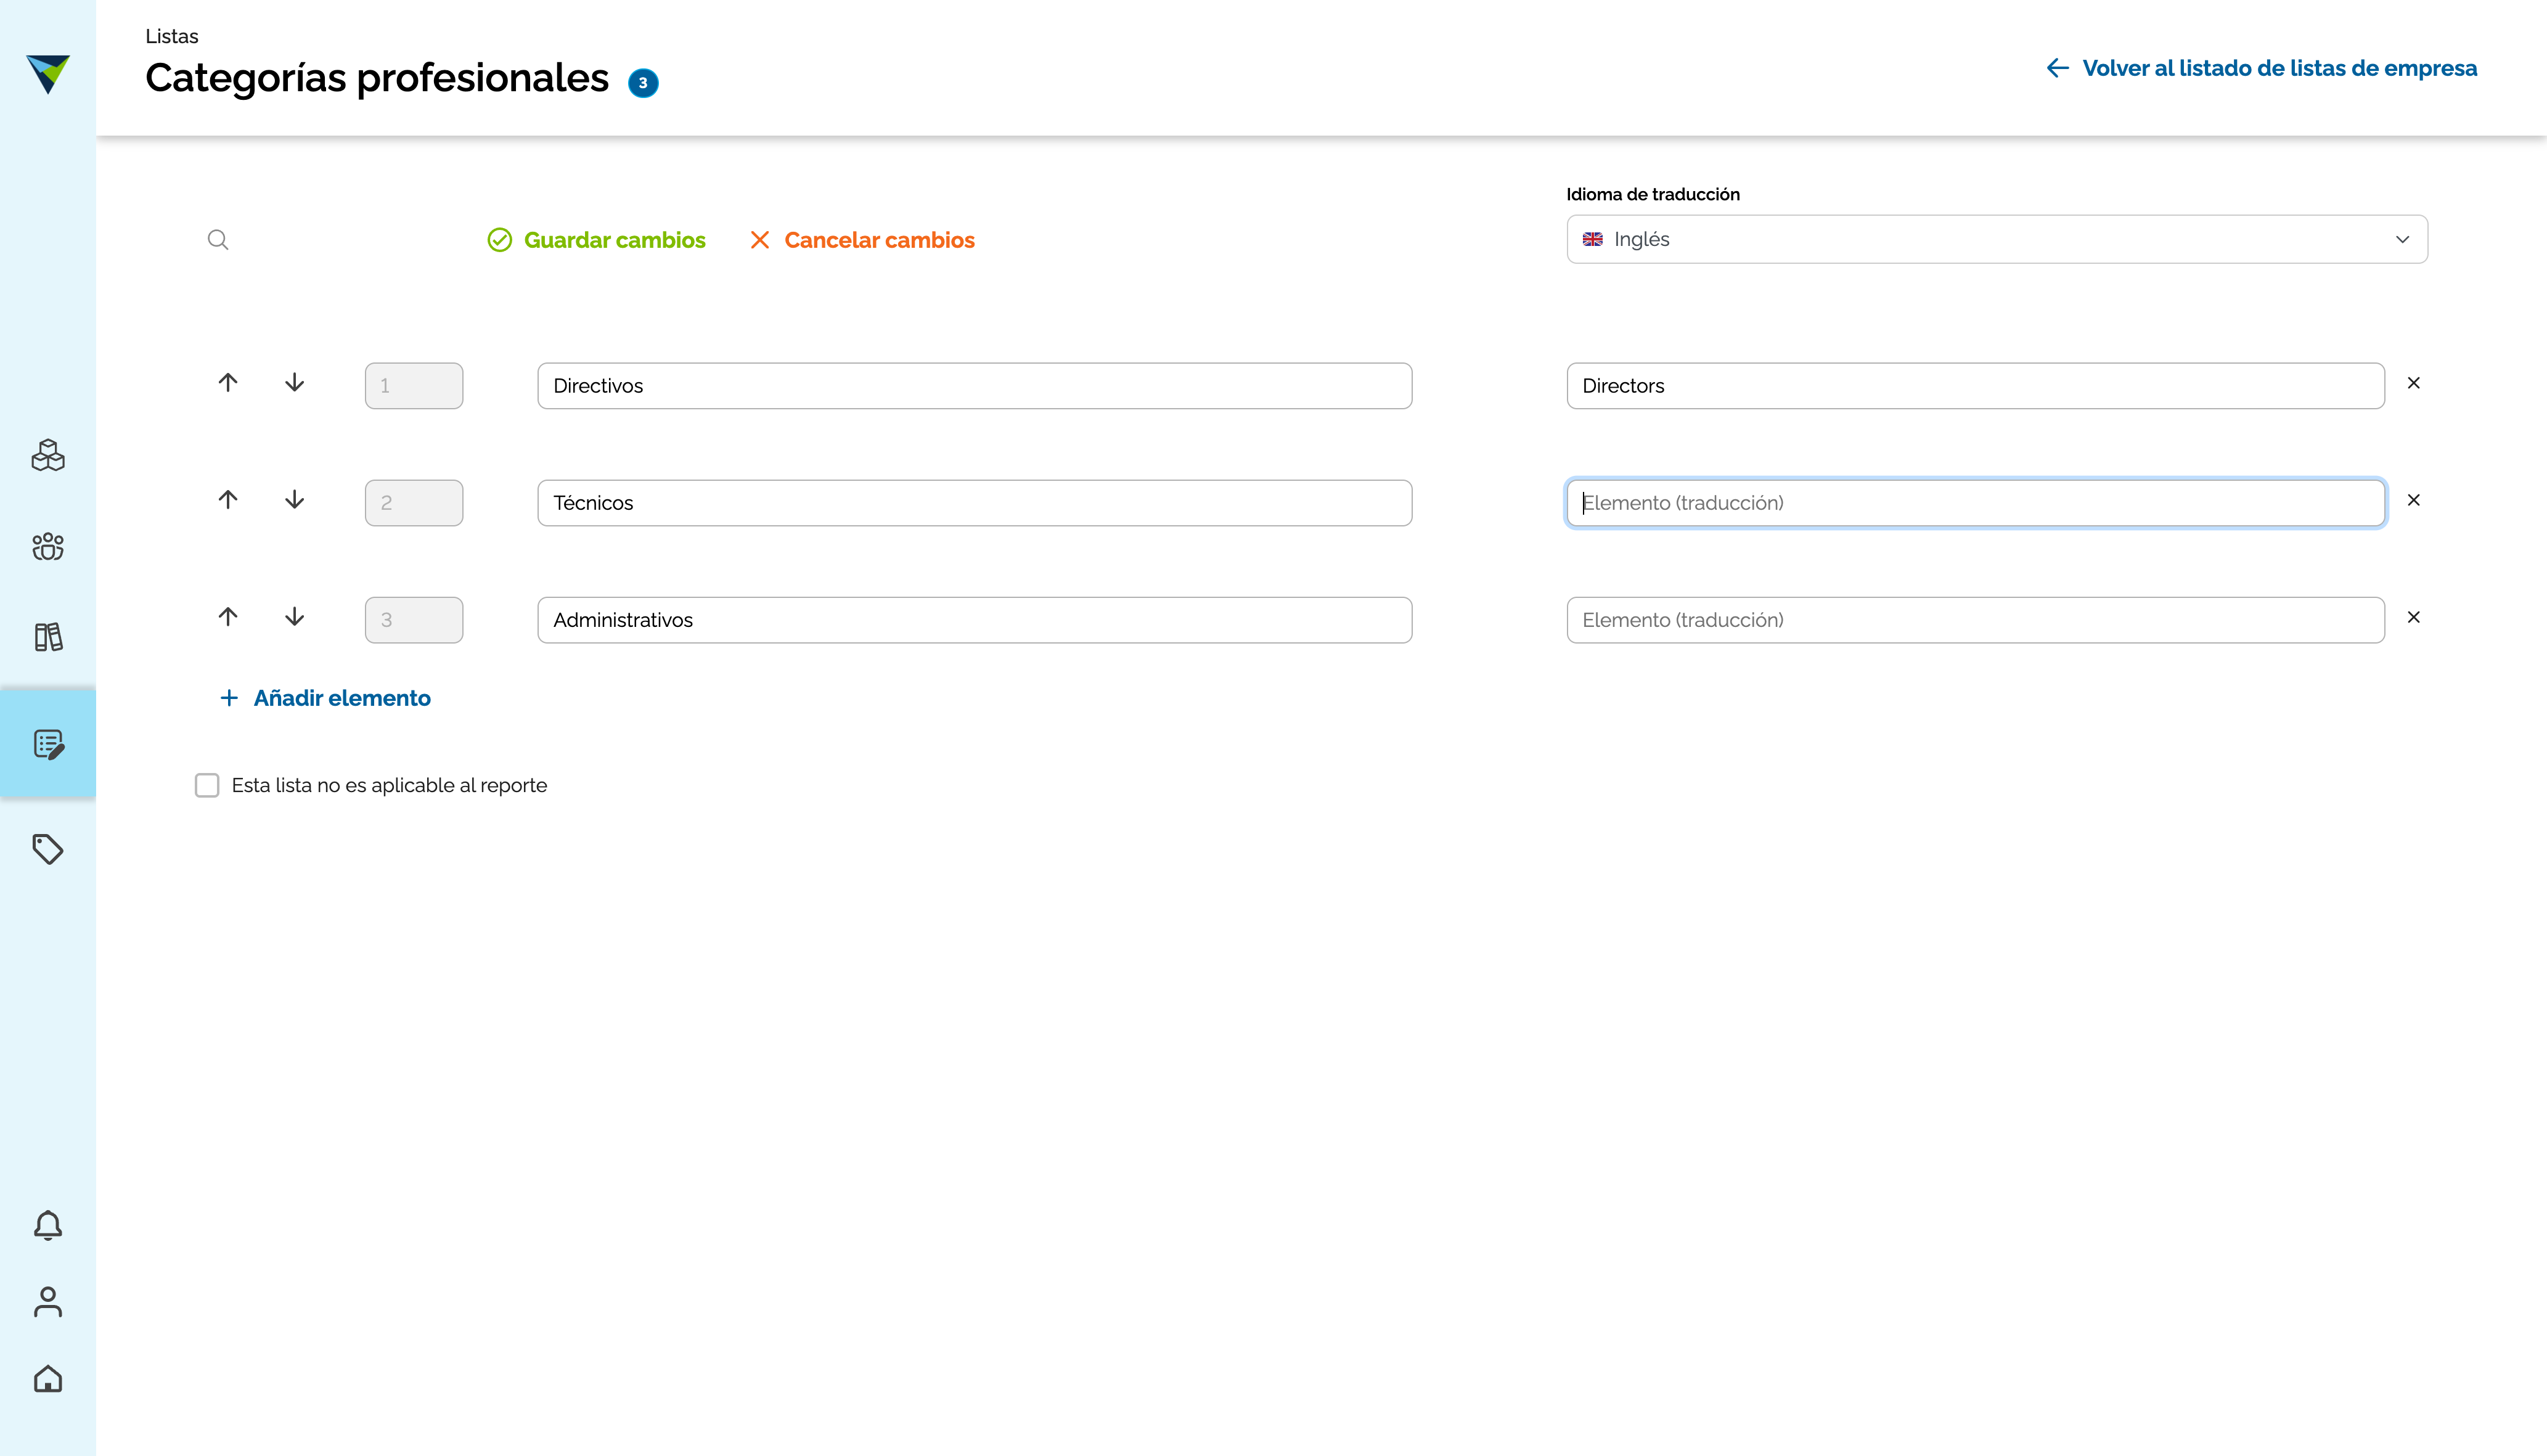Open the Idioma de traducción dropdown
This screenshot has width=2547, height=1456.
(x=1996, y=239)
